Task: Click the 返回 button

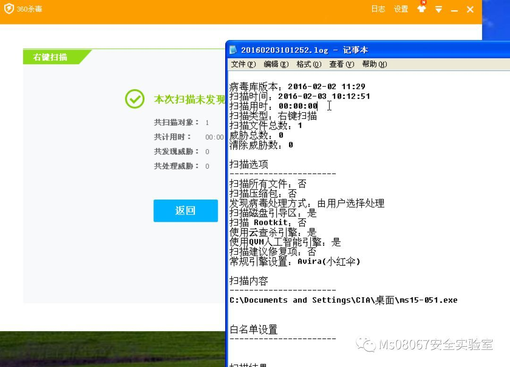Action: 186,210
